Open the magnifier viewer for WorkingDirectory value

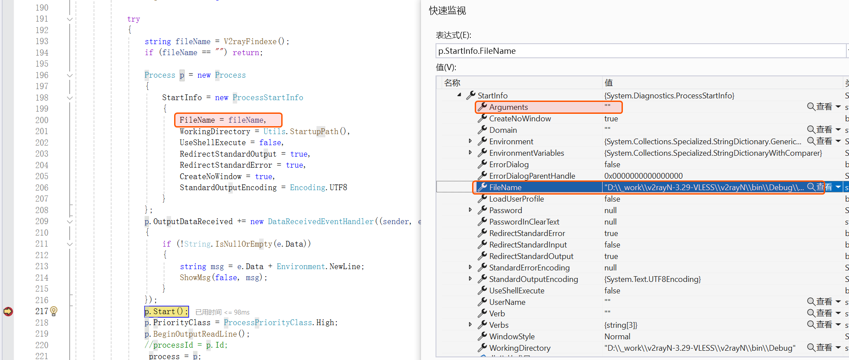point(811,348)
